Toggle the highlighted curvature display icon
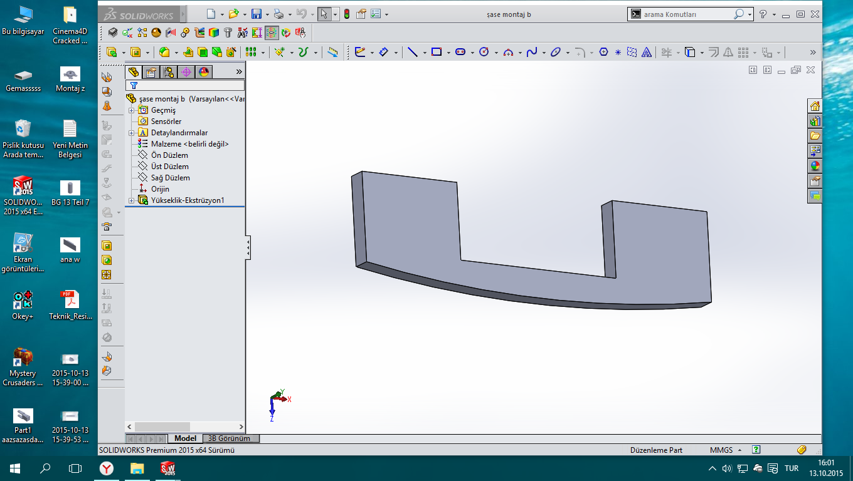The width and height of the screenshot is (853, 481). click(272, 33)
